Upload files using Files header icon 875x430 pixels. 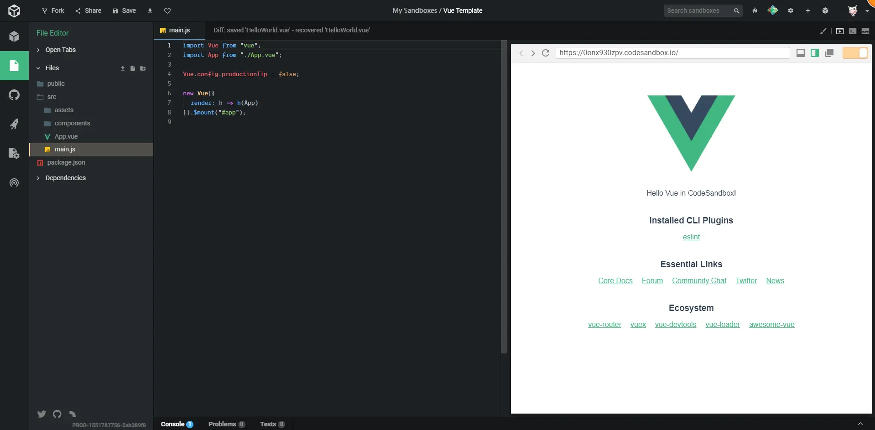pyautogui.click(x=122, y=68)
